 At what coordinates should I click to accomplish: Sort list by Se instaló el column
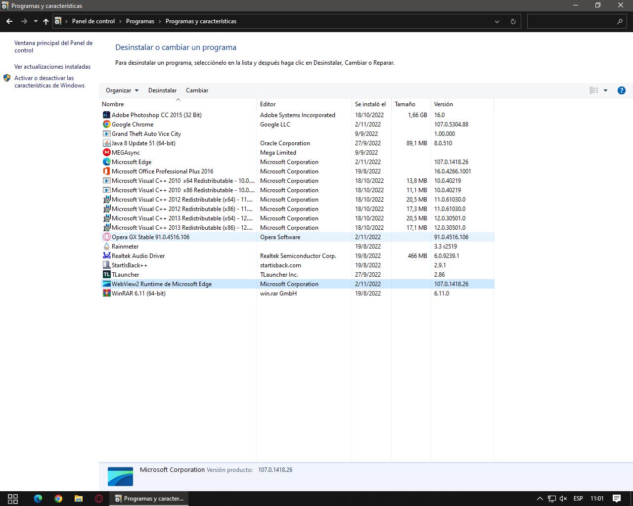coord(370,104)
